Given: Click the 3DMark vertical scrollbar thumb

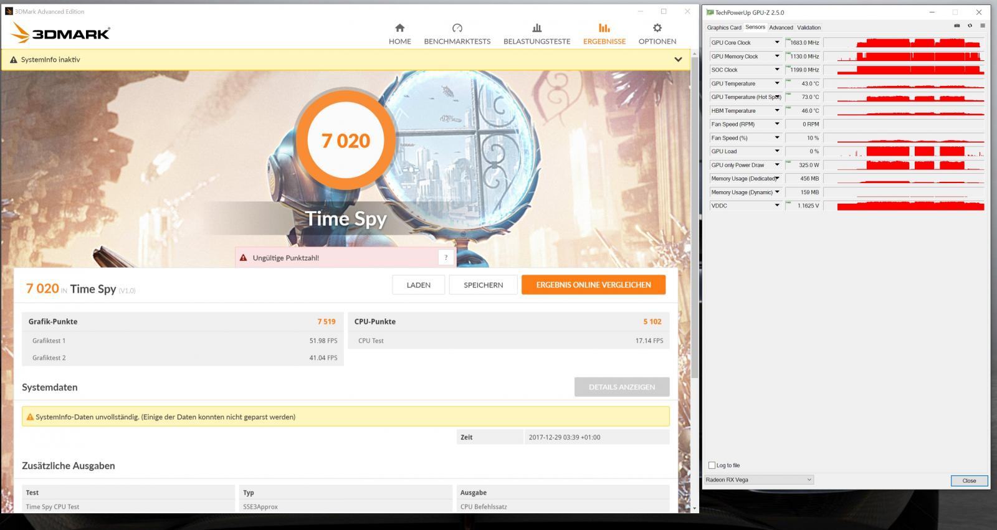Looking at the screenshot, I should [695, 218].
